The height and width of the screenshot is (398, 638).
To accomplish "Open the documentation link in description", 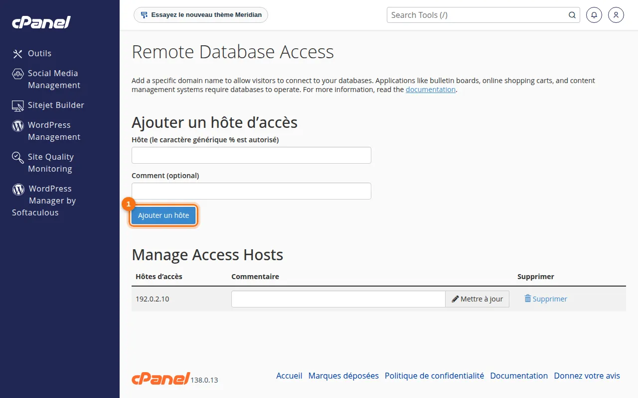I will [x=431, y=90].
